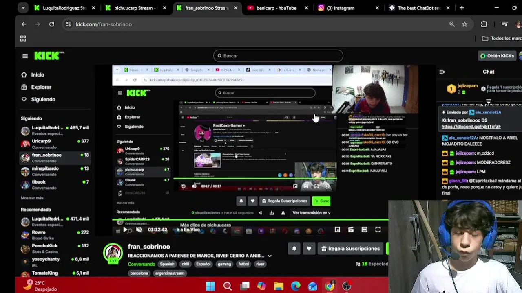Click fran_sobrinoo live avatar
Viewport: 522px width, 293px height.
click(x=113, y=254)
